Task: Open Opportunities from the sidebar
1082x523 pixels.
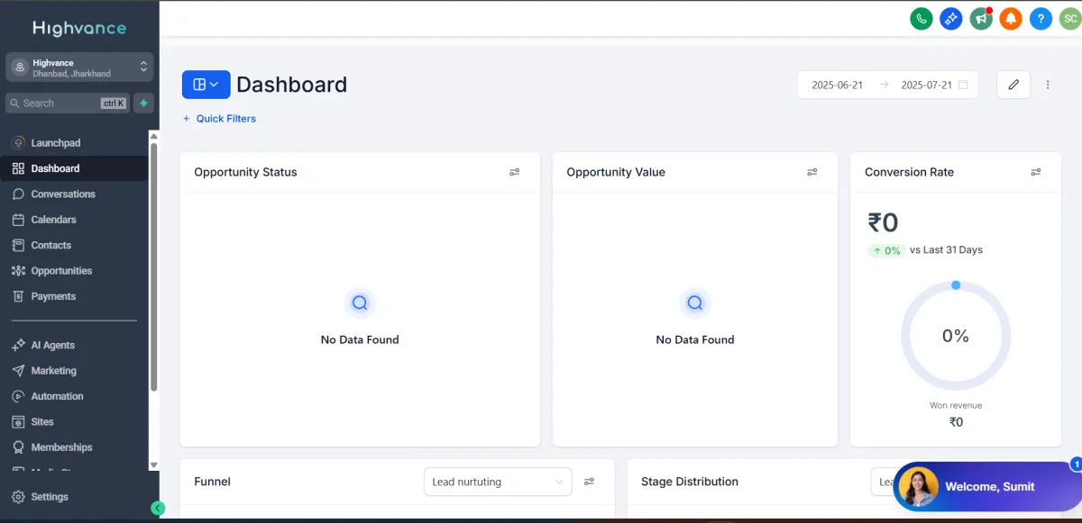Action: click(x=61, y=271)
